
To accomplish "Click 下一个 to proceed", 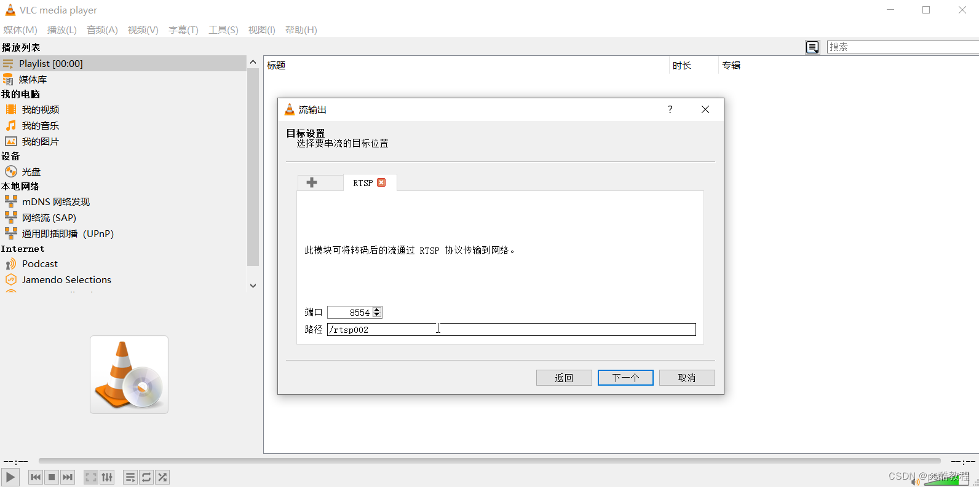I will click(x=625, y=378).
